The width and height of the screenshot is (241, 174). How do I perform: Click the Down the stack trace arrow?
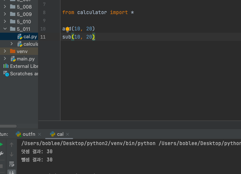click(12, 154)
